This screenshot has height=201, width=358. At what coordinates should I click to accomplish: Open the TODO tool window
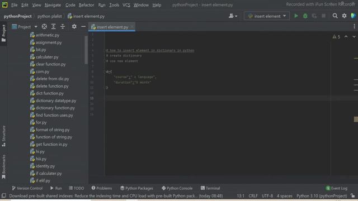pos(77,188)
